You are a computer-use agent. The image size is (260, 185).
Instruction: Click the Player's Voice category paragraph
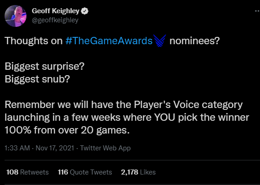tap(127, 118)
